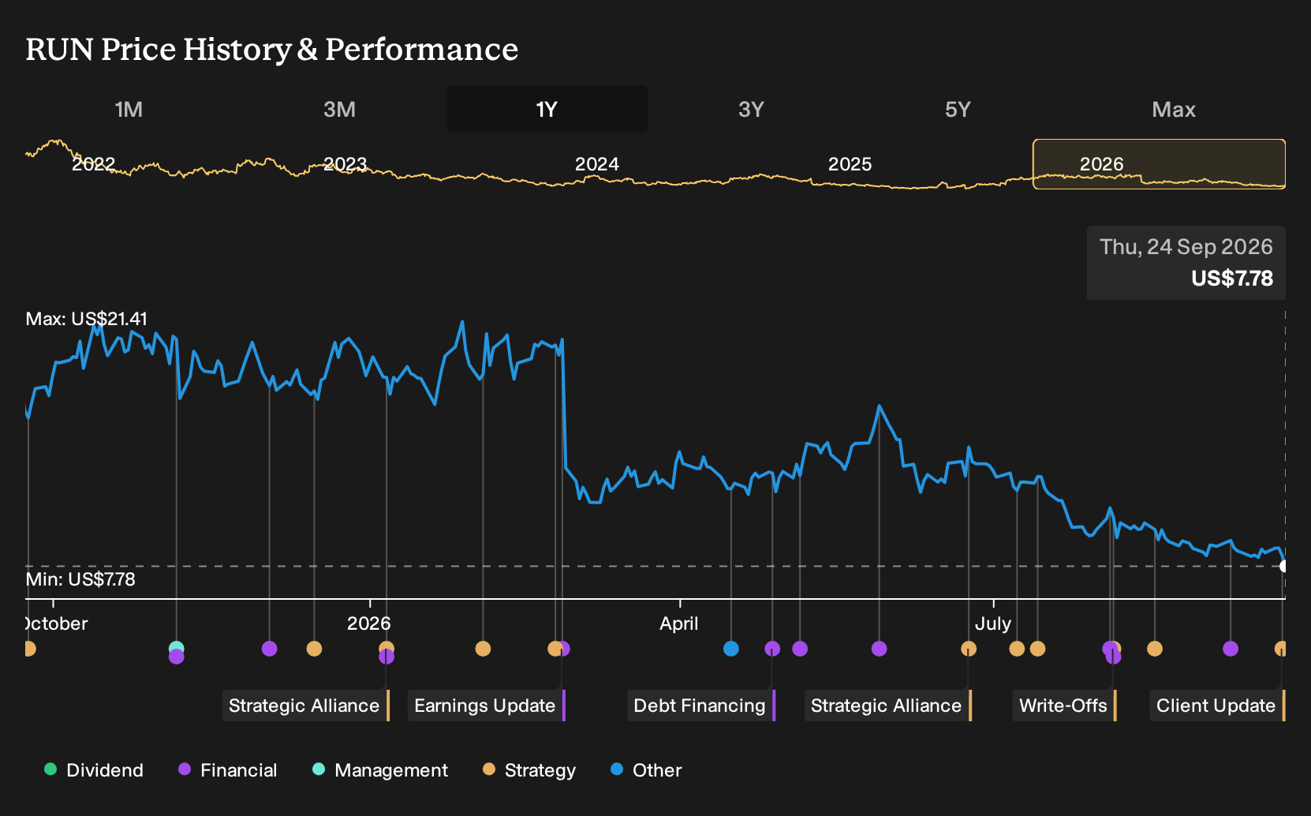
Task: Jump to 2024 on the overview timeline
Action: [x=597, y=164]
